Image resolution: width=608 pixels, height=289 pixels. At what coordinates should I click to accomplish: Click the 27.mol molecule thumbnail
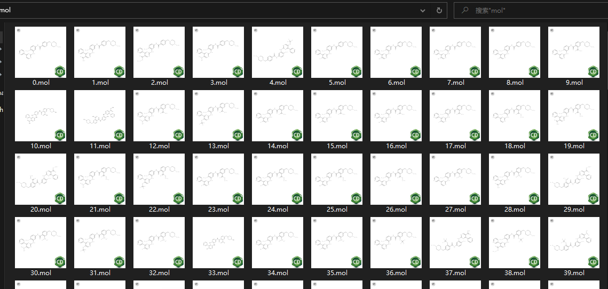455,179
